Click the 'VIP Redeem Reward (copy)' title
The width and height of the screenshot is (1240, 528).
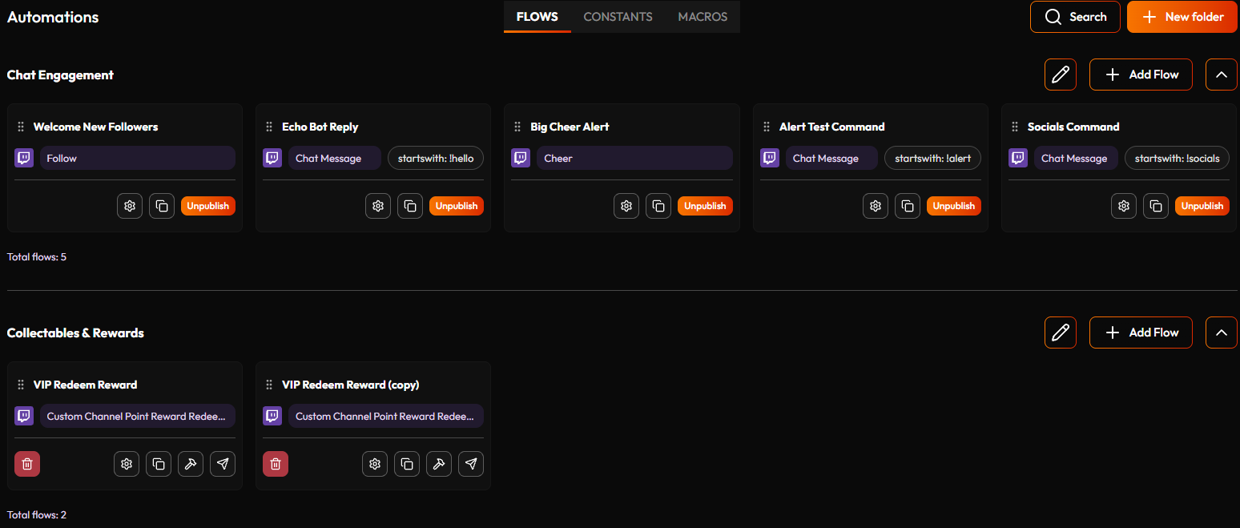(x=351, y=385)
